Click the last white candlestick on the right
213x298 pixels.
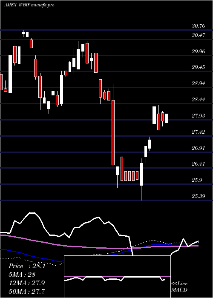coord(167,118)
